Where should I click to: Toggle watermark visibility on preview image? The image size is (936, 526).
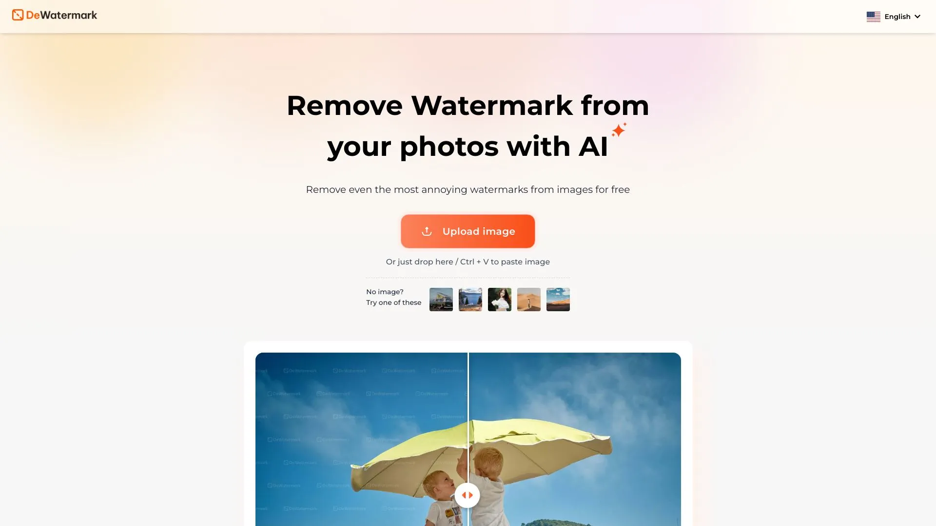click(468, 495)
